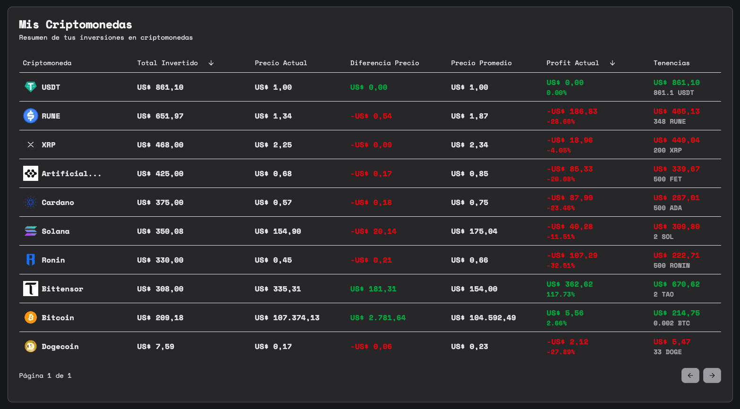
Task: Click the sort arrow beside Total Invertido
Action: (x=211, y=63)
